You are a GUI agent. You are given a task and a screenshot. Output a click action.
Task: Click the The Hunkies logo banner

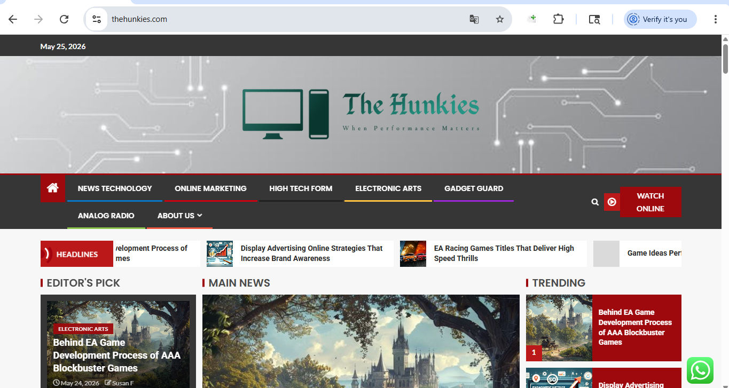click(360, 115)
